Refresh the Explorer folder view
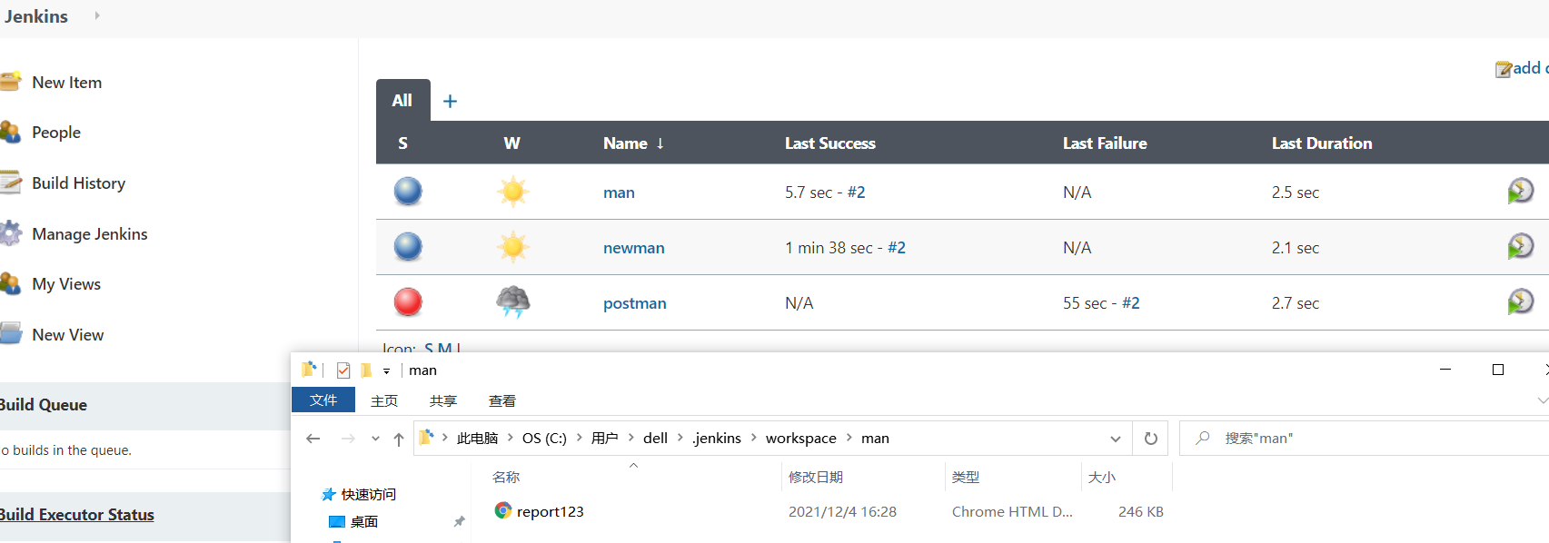1549x543 pixels. click(1151, 439)
